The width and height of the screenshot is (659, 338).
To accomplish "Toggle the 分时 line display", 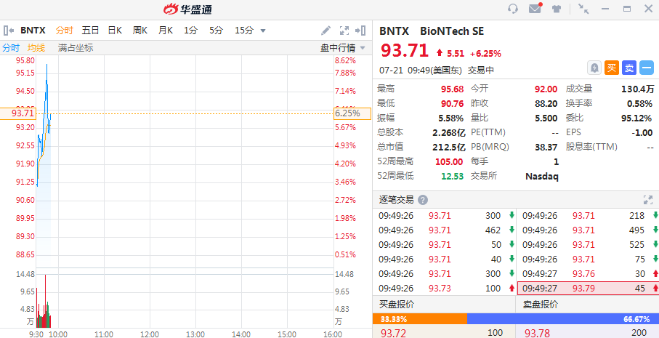I will point(11,48).
